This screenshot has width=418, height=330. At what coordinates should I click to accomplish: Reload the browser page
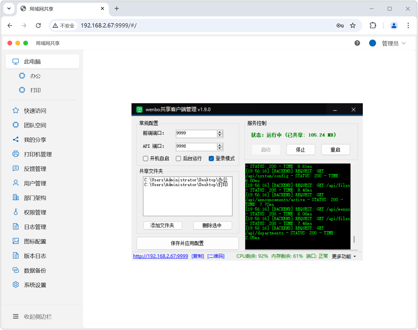point(38,25)
